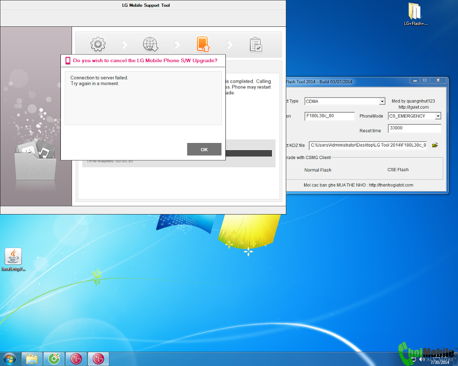Click the date 7/30/2014 in tray
This screenshot has height=366, width=458.
pyautogui.click(x=440, y=362)
